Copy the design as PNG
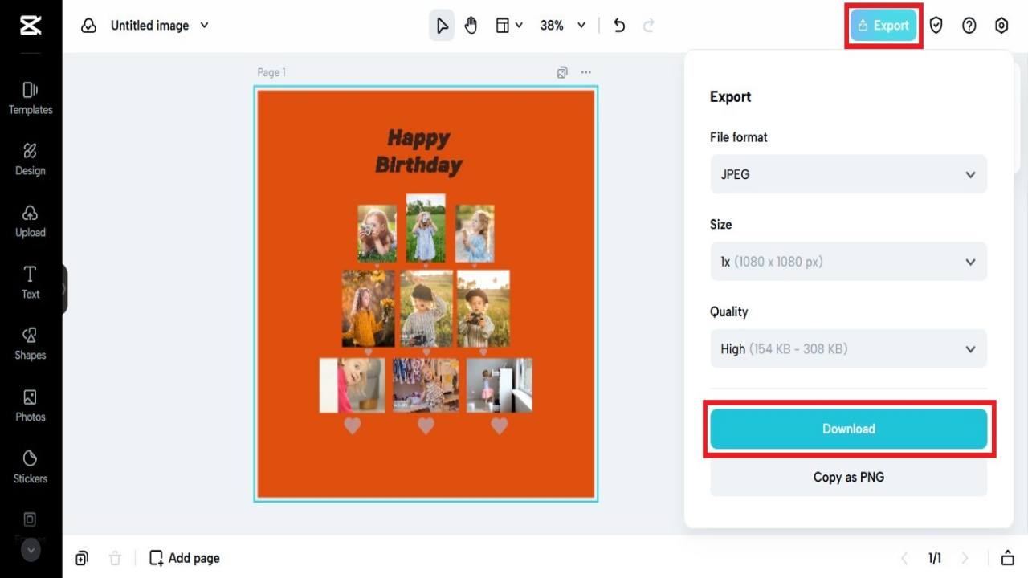Screen dimensions: 1028x578 [x=848, y=477]
